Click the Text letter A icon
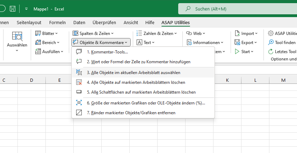Viewport: 297px width, 153px height. pyautogui.click(x=139, y=42)
